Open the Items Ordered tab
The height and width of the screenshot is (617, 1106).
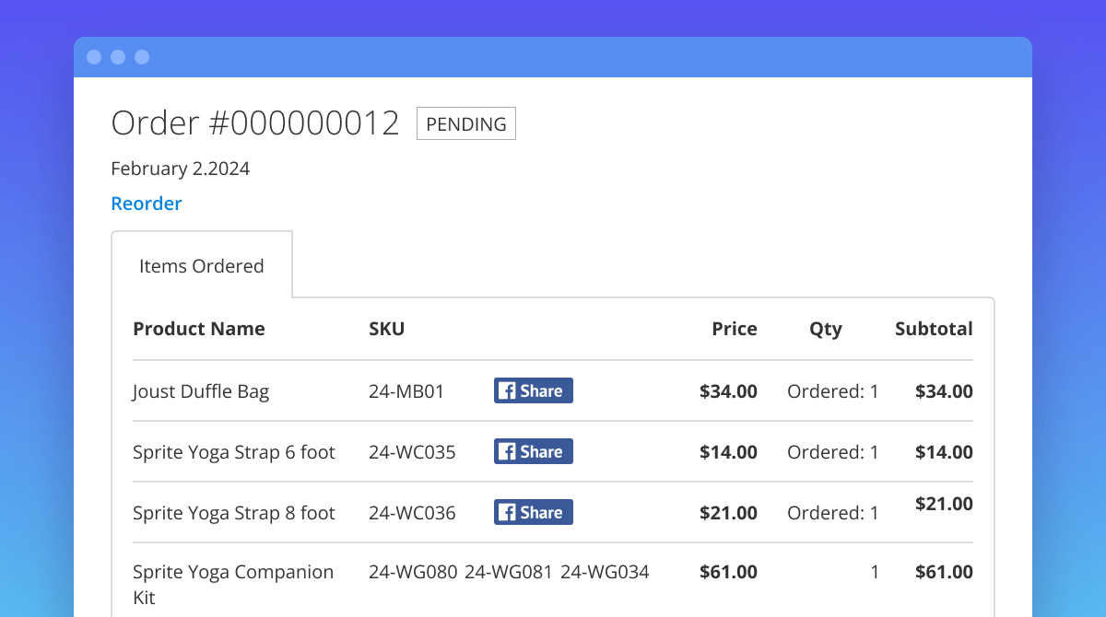tap(202, 266)
